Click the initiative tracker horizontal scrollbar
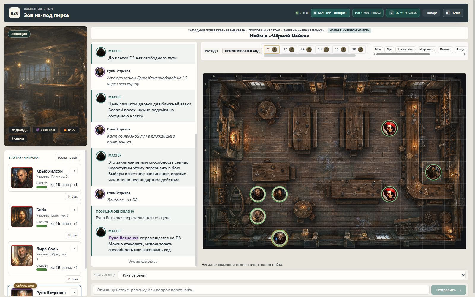Image resolution: width=475 pixels, height=297 pixels. tap(309, 56)
